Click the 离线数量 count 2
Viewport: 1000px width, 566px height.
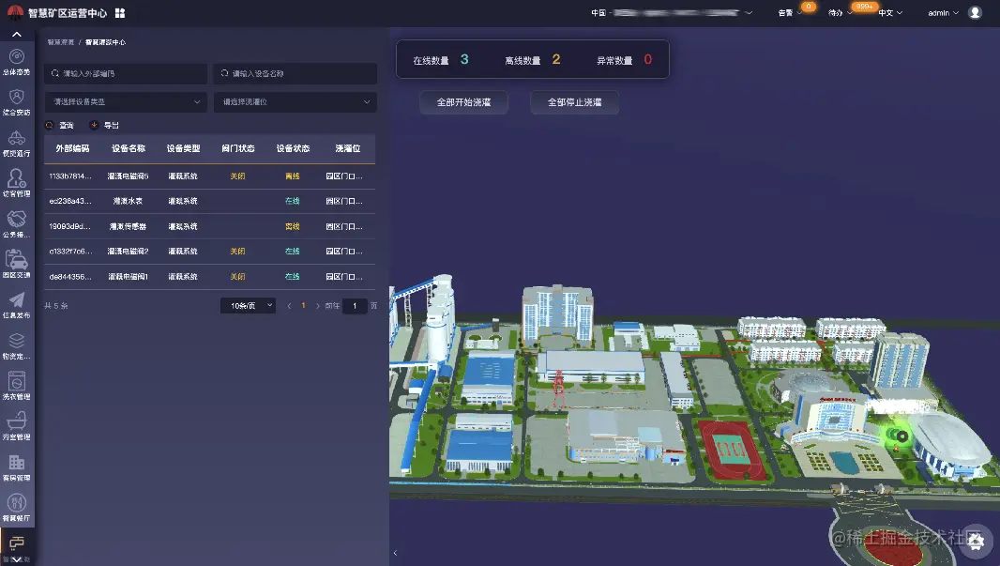pos(556,59)
